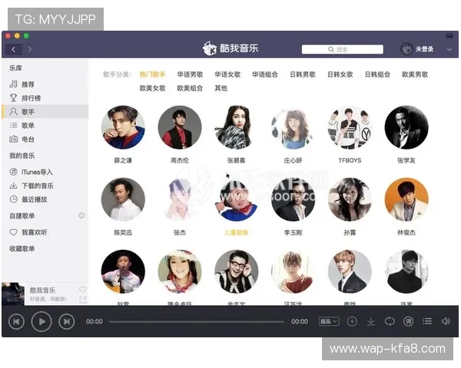Viewport: 461px width, 368px height.
Task: Click the 薛之谦 name label
Action: point(123,160)
